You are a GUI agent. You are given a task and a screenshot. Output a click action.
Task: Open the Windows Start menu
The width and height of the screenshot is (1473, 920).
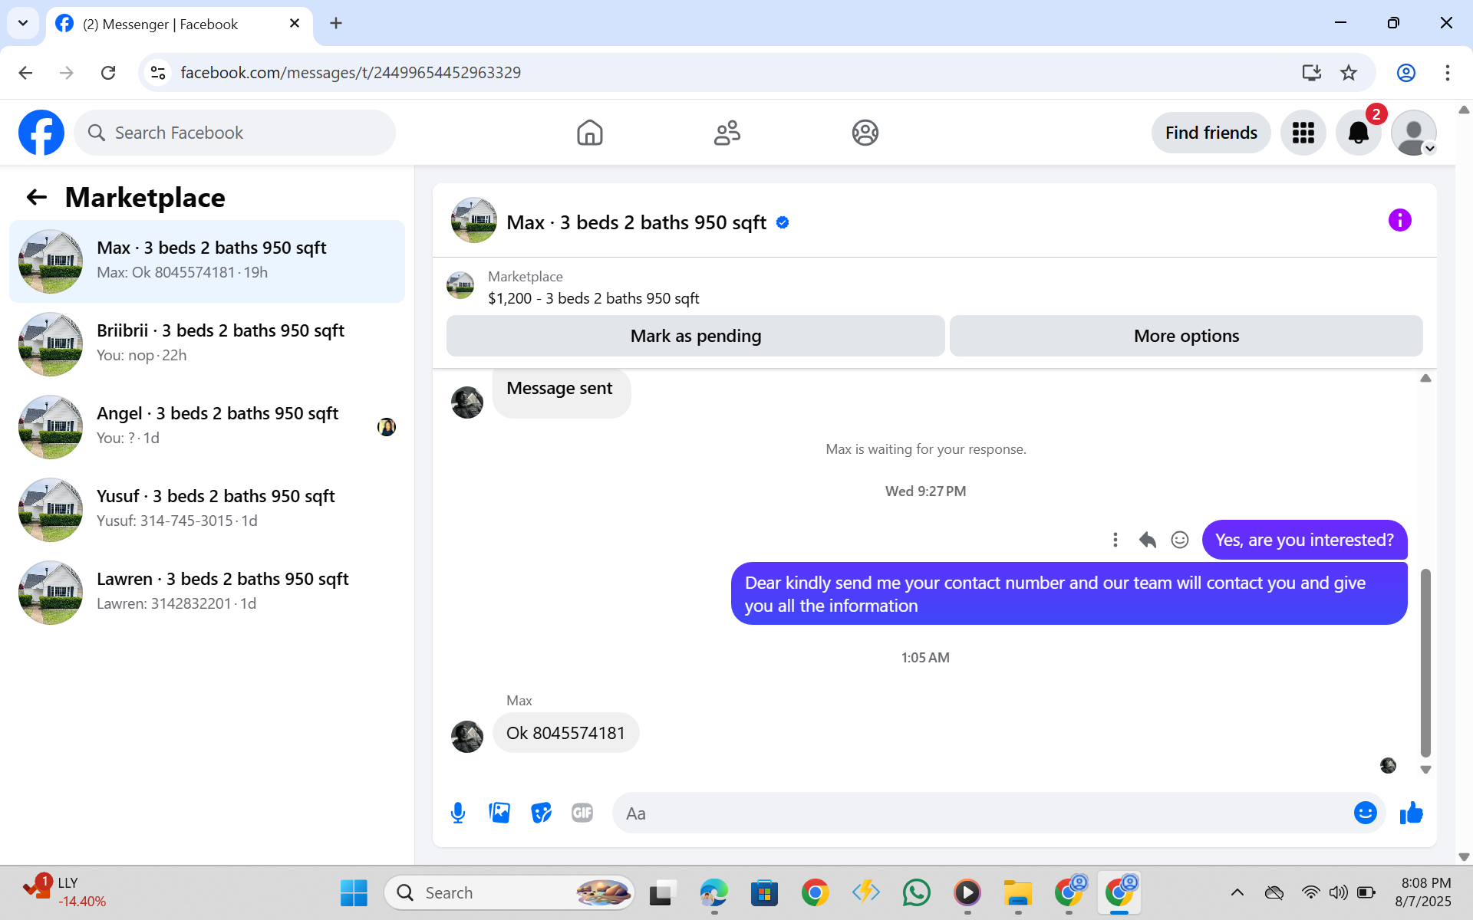354,892
